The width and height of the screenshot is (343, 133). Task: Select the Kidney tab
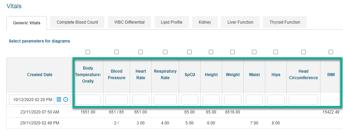205,22
